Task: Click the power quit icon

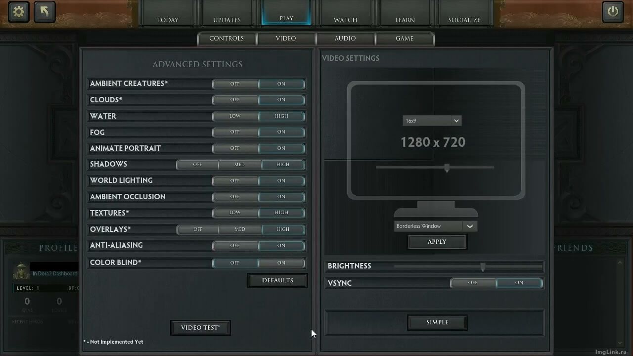Action: click(x=613, y=11)
